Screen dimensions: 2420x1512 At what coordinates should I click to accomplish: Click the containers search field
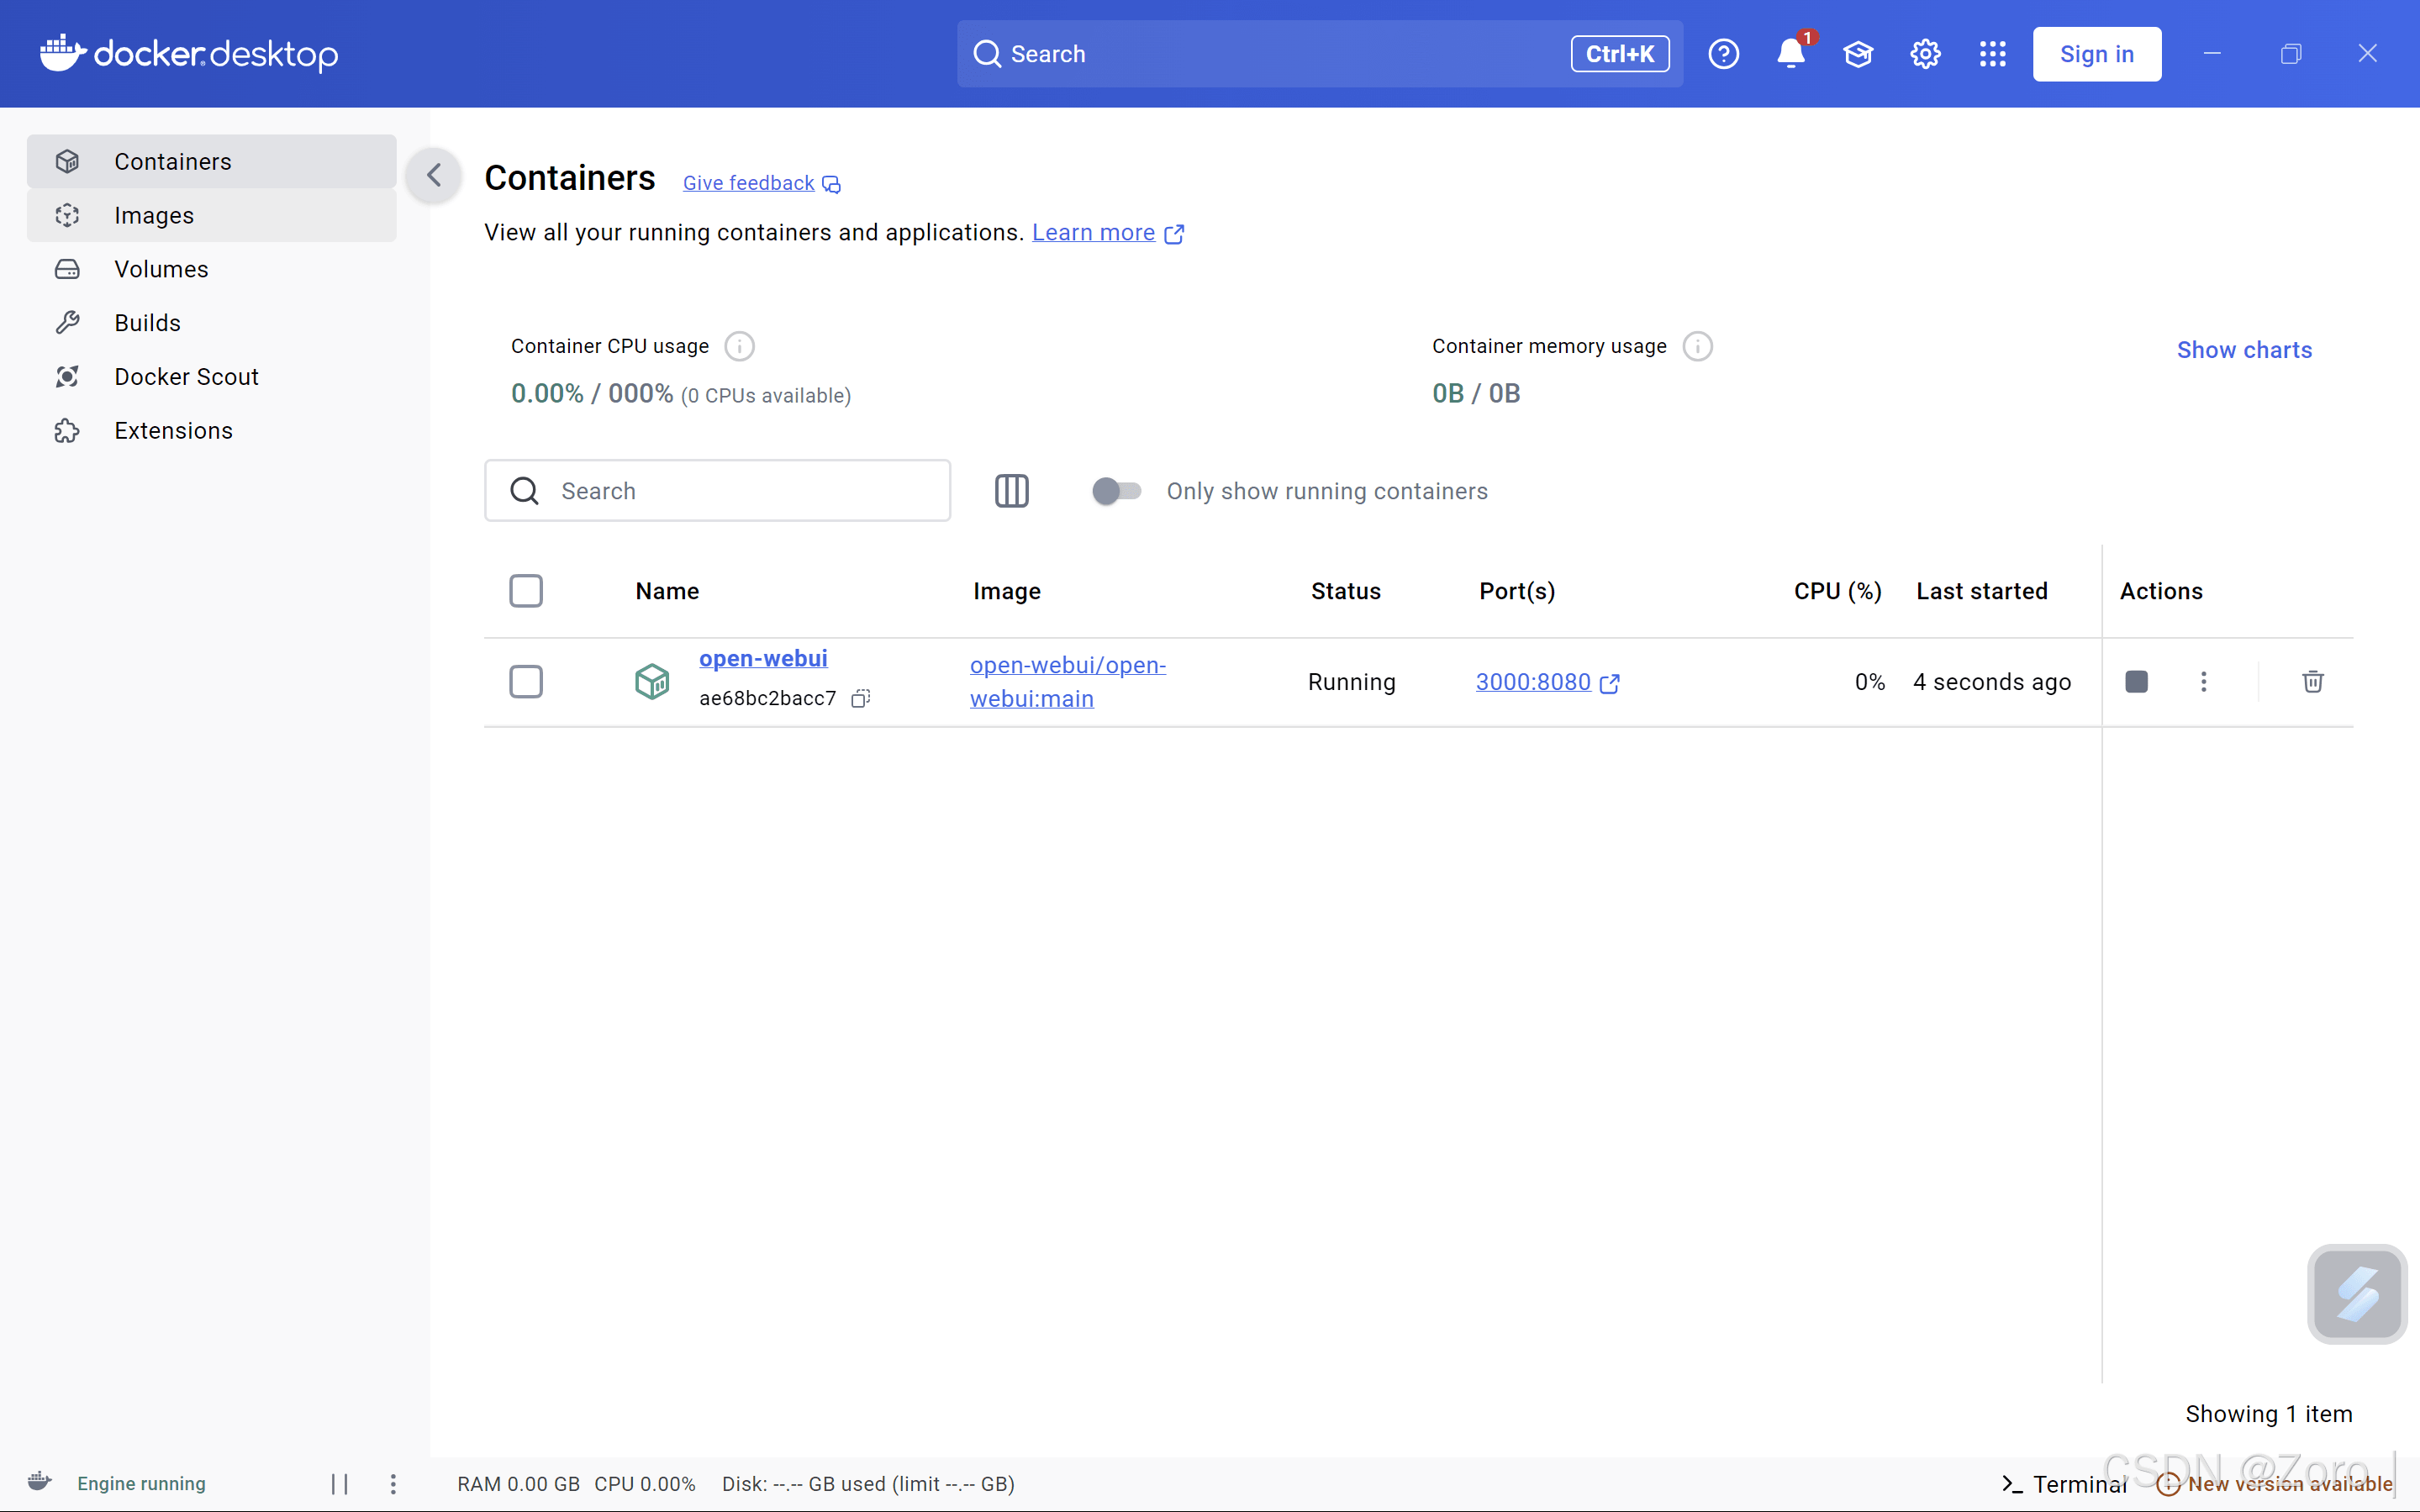[717, 490]
